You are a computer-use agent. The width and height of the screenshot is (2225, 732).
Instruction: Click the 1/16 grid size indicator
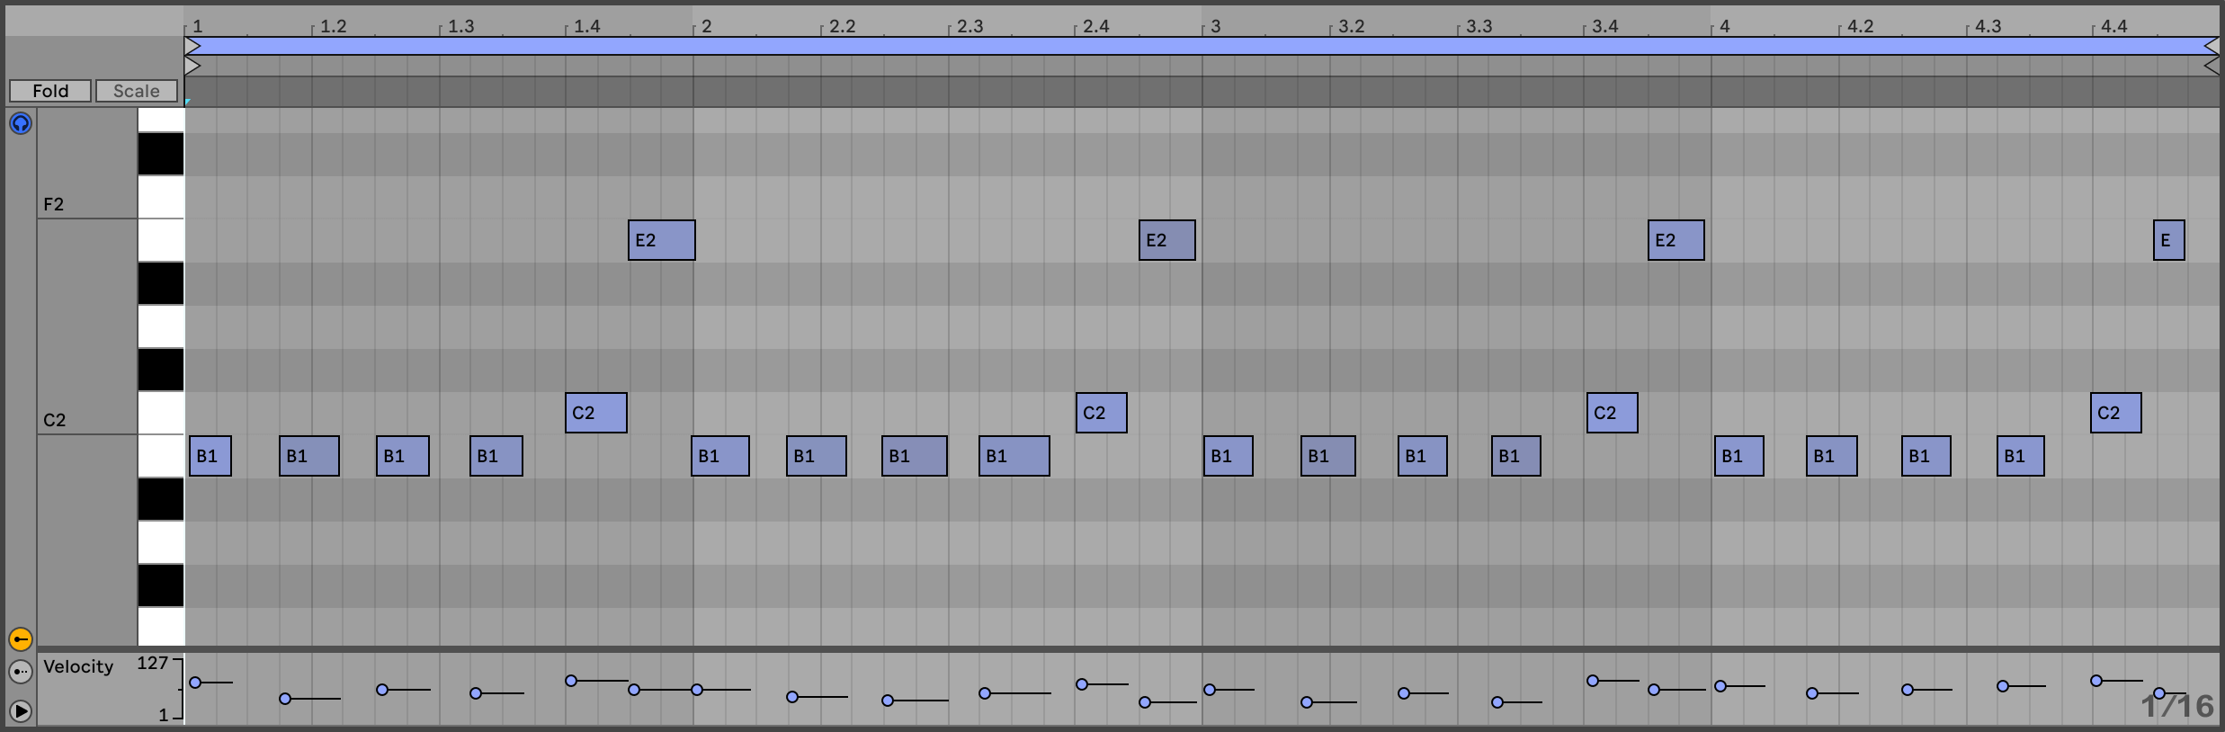[2177, 706]
